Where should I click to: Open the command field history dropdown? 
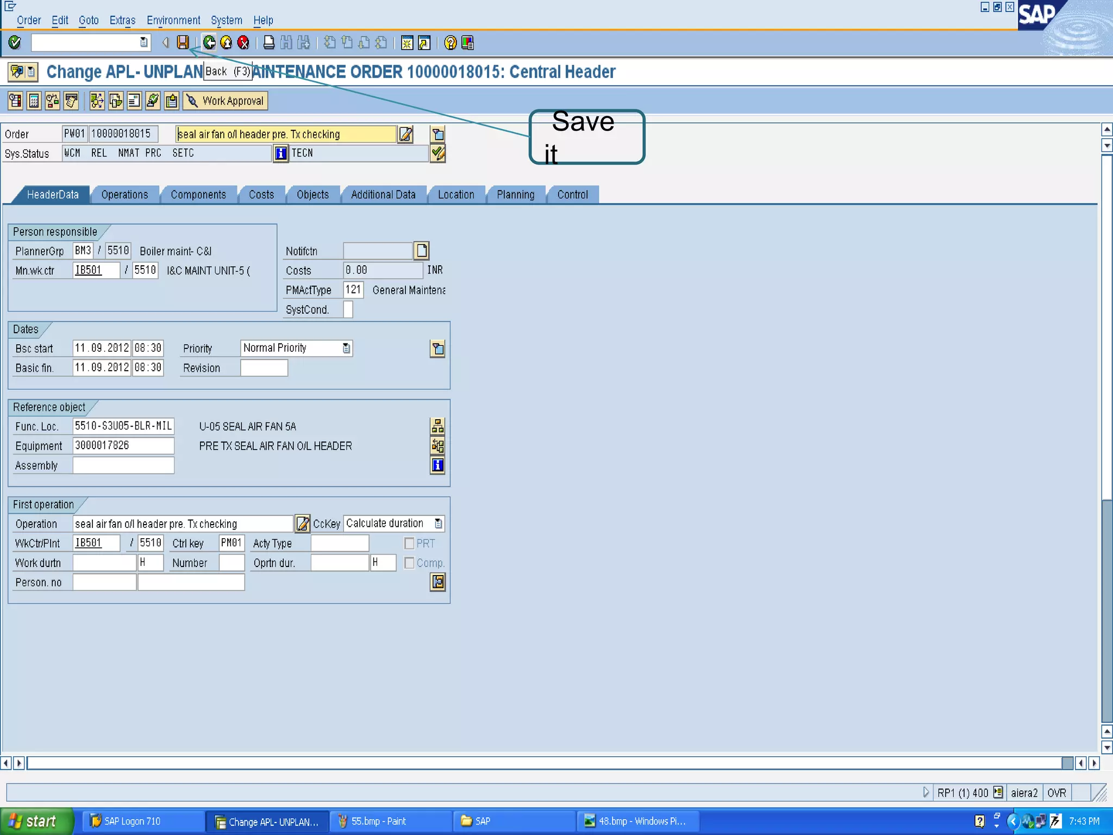click(143, 42)
